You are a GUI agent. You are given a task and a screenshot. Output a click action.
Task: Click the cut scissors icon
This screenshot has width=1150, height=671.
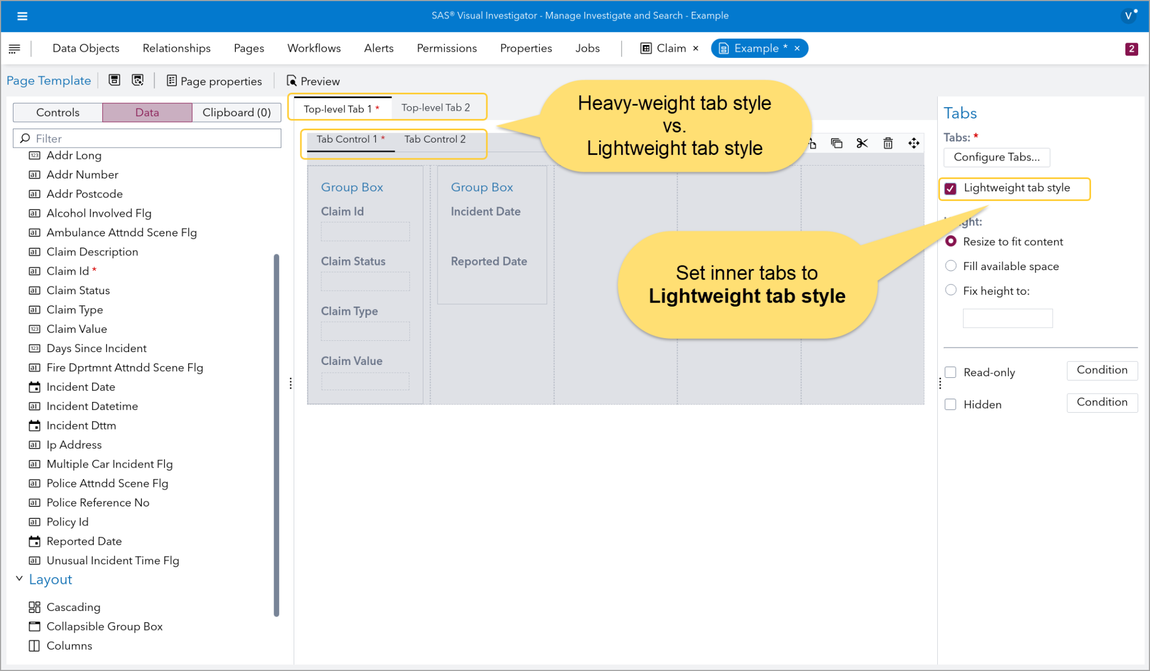pos(862,143)
